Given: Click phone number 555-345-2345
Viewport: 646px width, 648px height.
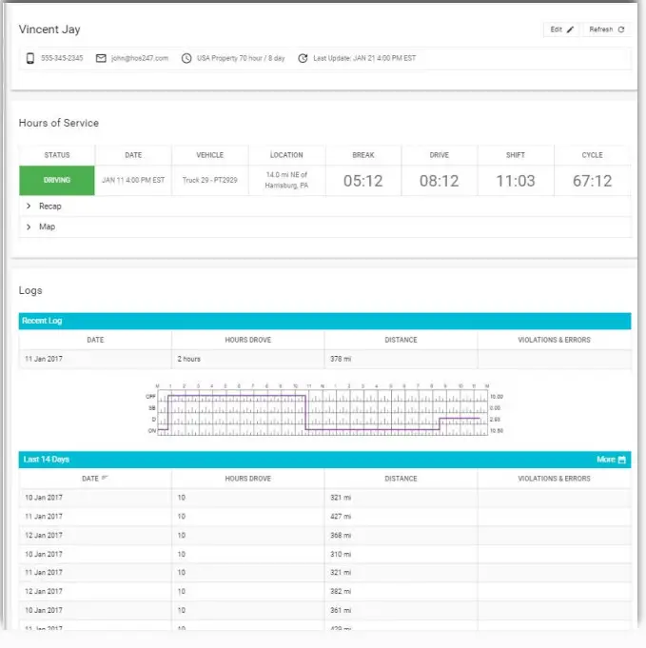Looking at the screenshot, I should pos(62,58).
